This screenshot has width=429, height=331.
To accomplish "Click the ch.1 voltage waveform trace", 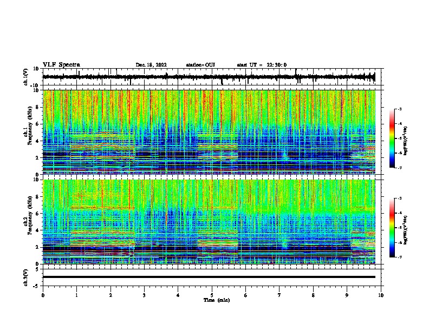I will click(x=209, y=77).
